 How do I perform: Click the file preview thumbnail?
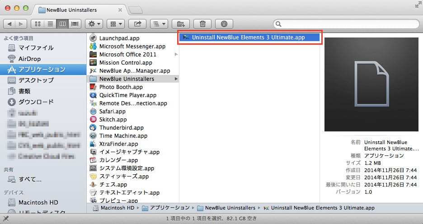pyautogui.click(x=371, y=84)
